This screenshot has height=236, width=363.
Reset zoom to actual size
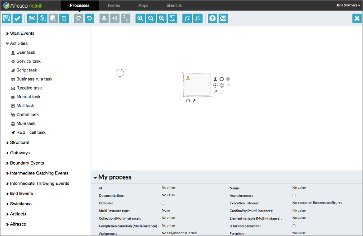click(x=162, y=19)
